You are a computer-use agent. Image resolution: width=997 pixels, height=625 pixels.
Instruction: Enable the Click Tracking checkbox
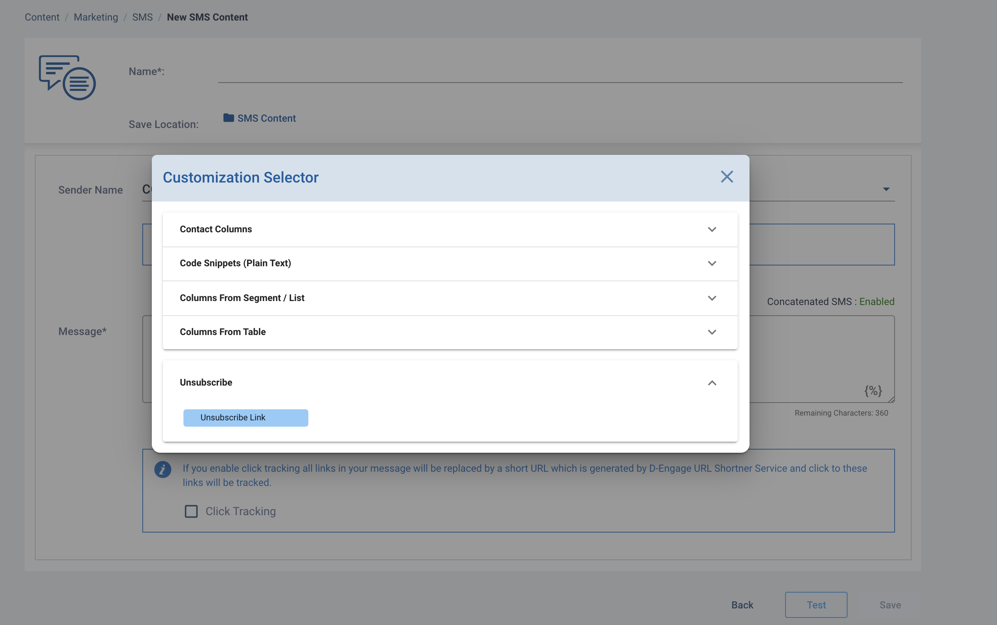[191, 511]
